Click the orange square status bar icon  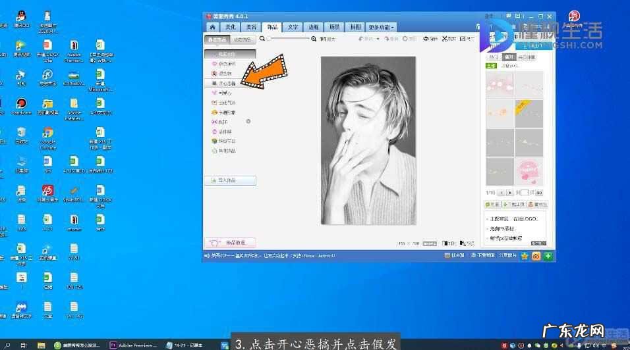click(536, 256)
